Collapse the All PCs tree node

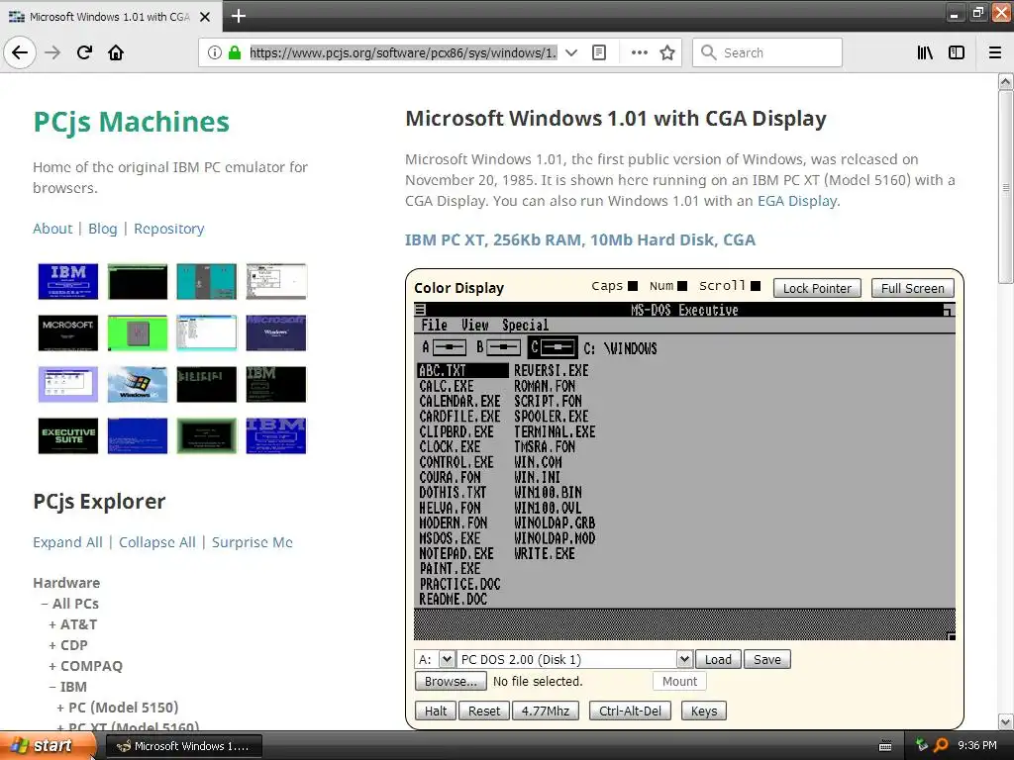(x=45, y=604)
